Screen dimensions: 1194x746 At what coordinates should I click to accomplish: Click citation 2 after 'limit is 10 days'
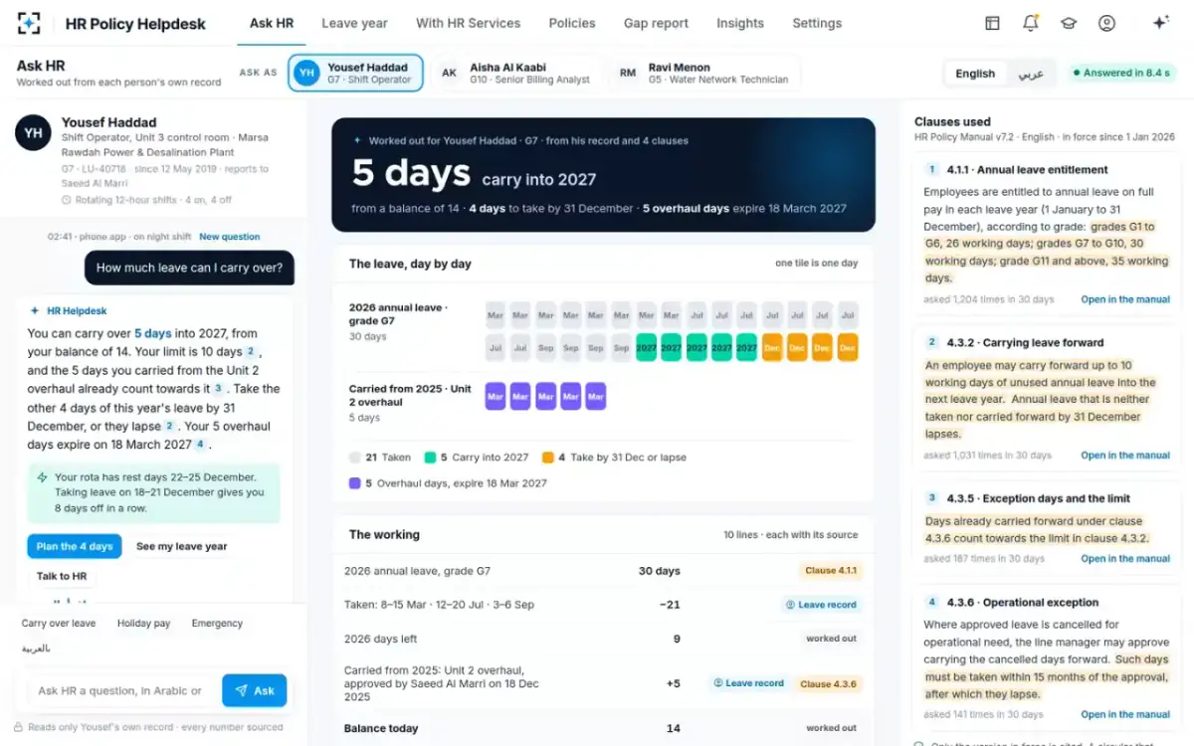coord(252,352)
